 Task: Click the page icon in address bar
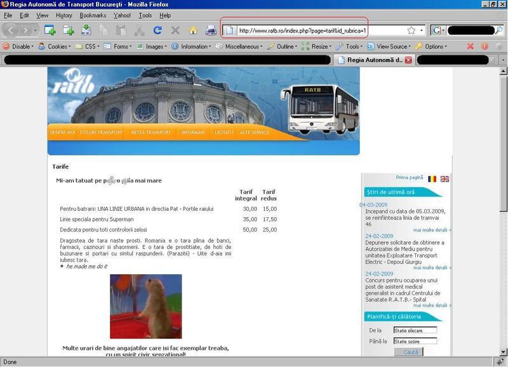point(229,30)
